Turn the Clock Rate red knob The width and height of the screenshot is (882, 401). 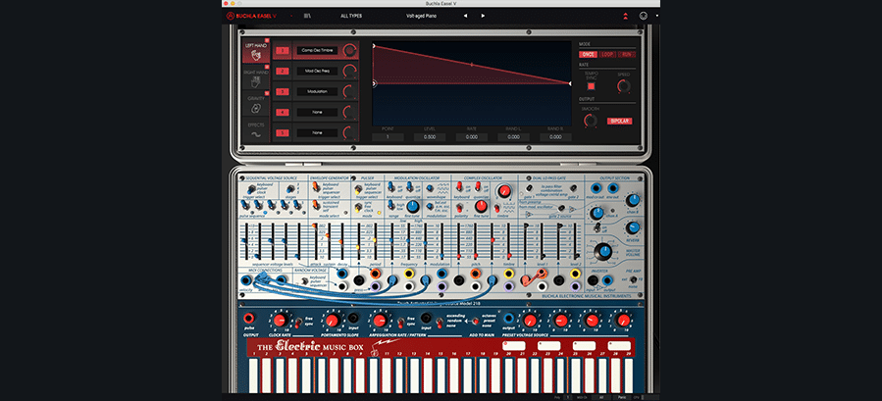pyautogui.click(x=279, y=321)
